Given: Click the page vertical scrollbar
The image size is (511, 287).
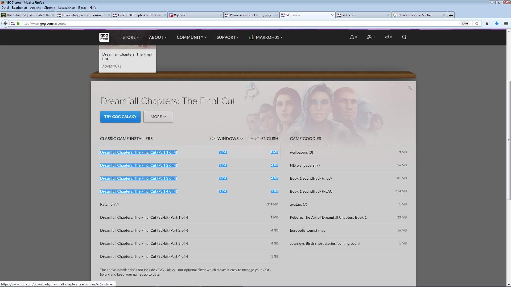Looking at the screenshot, I should (x=509, y=140).
